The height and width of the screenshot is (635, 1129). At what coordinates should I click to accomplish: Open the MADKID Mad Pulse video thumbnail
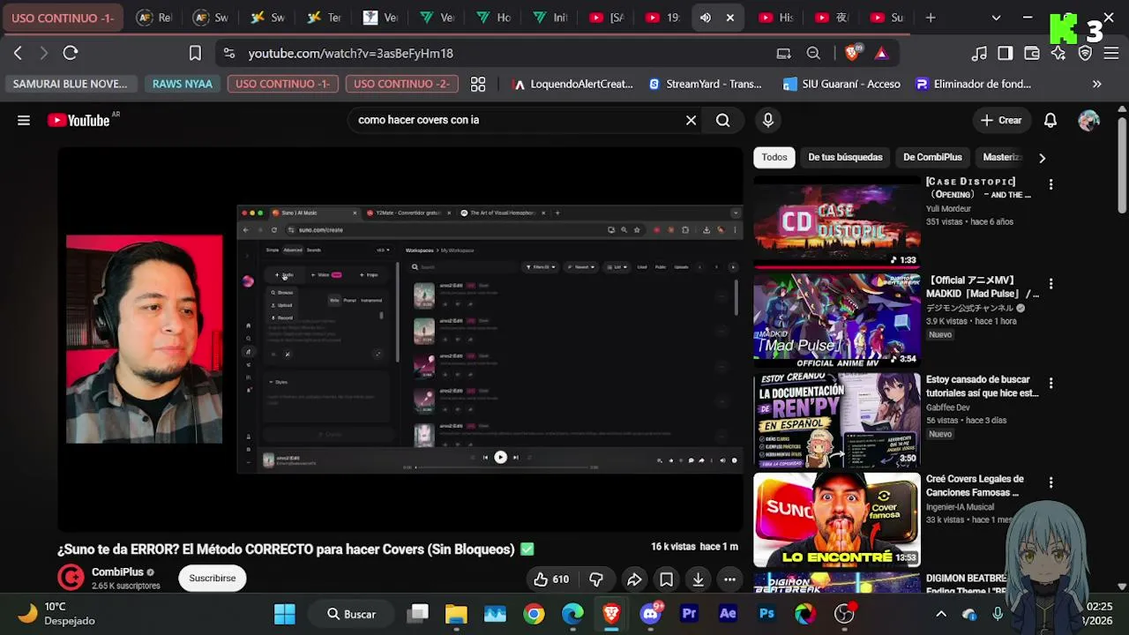pyautogui.click(x=837, y=321)
